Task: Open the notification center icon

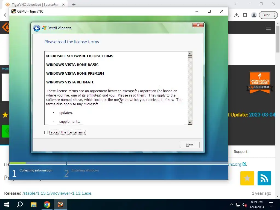Action: 271,205
